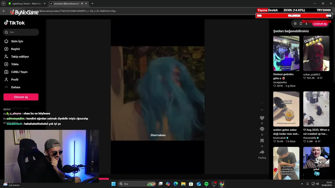Image resolution: width=335 pixels, height=188 pixels.
Task: Open Spotify from the taskbar
Action: coord(206,184)
